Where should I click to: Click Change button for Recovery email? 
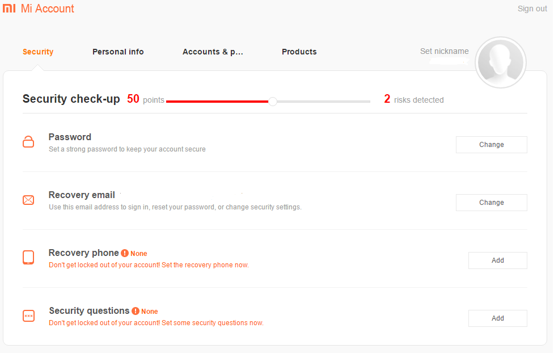tap(492, 203)
